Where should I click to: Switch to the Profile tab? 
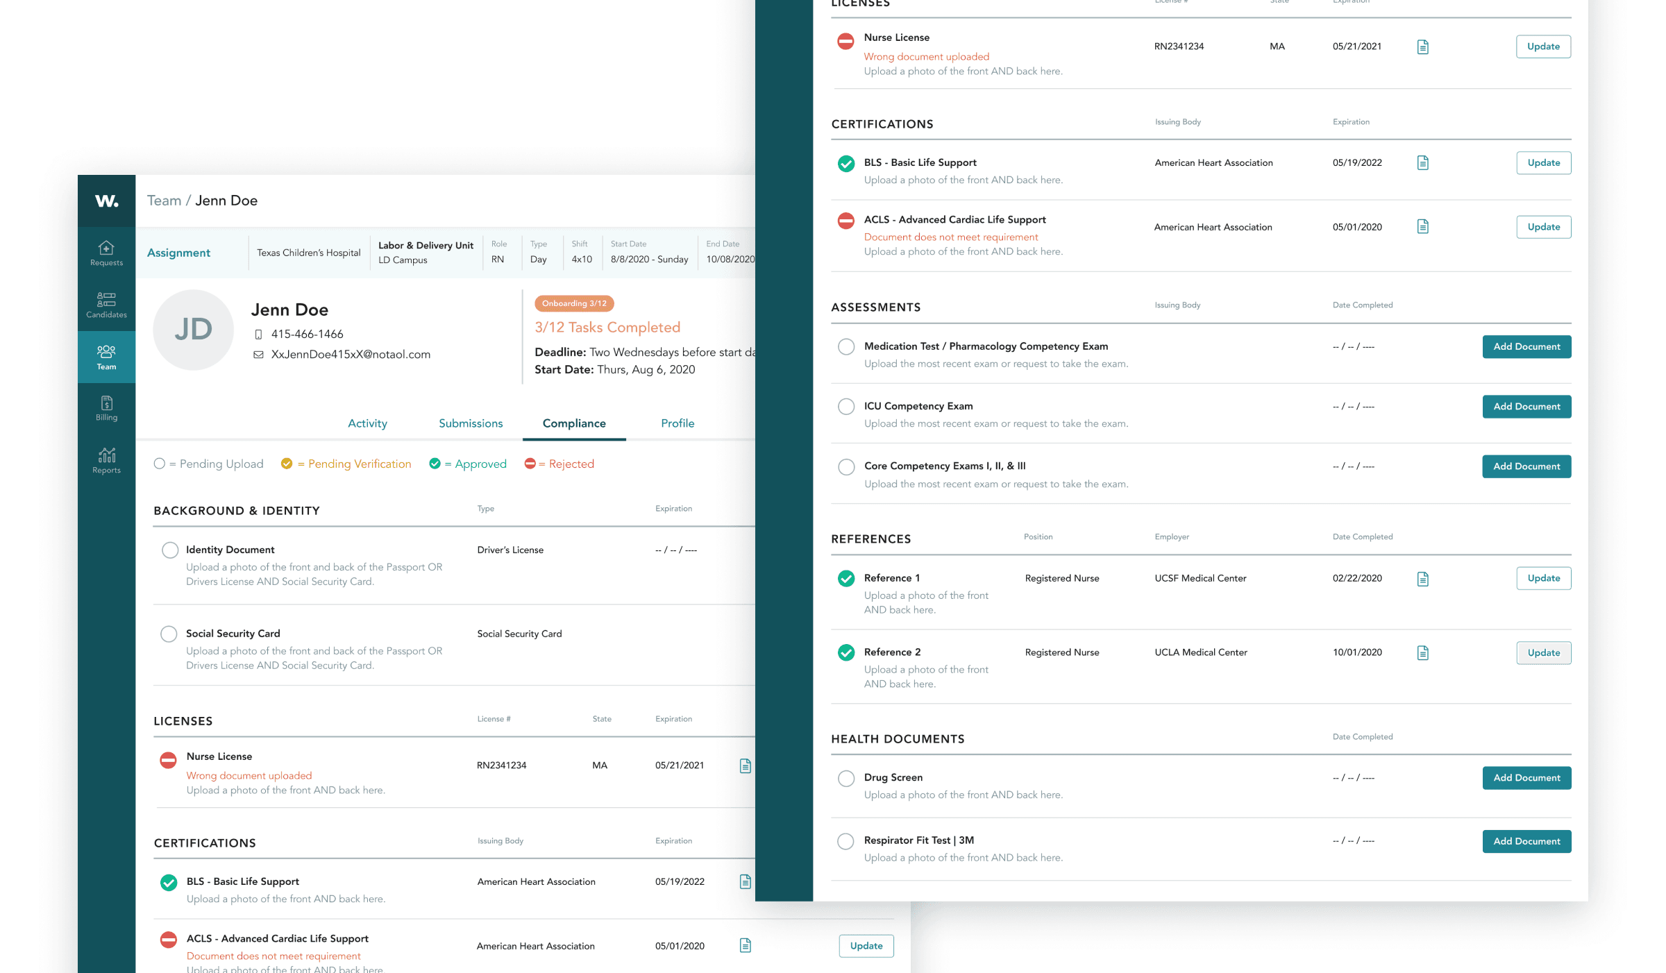[678, 423]
